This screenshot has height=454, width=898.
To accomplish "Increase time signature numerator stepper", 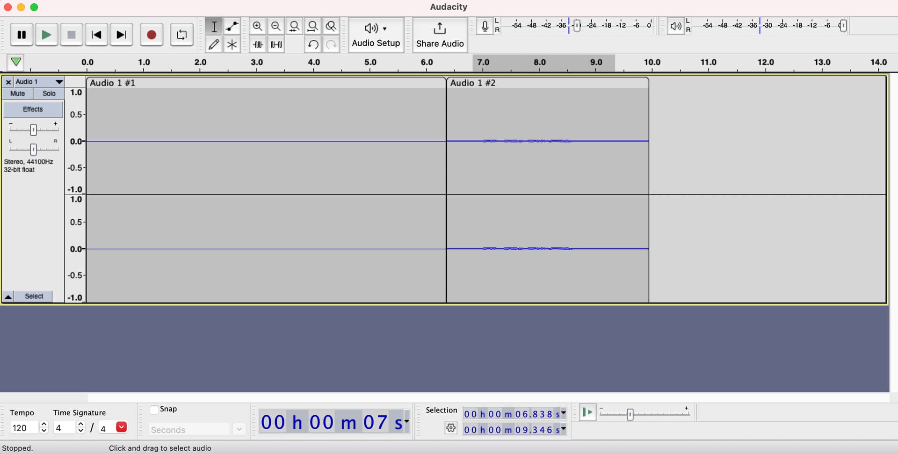I will tap(81, 424).
